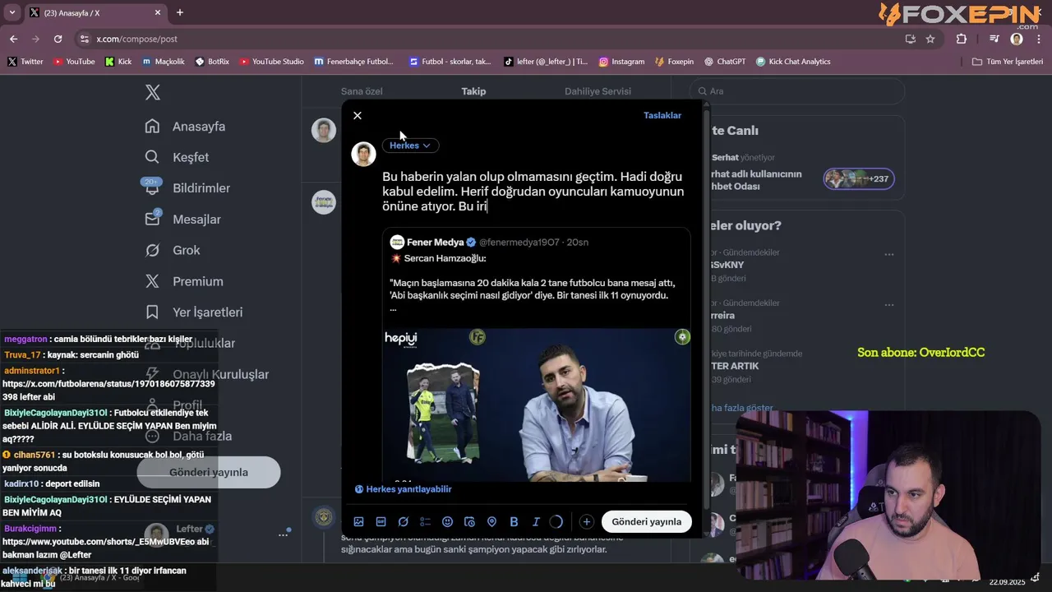Open Kick bookmark

[118, 62]
